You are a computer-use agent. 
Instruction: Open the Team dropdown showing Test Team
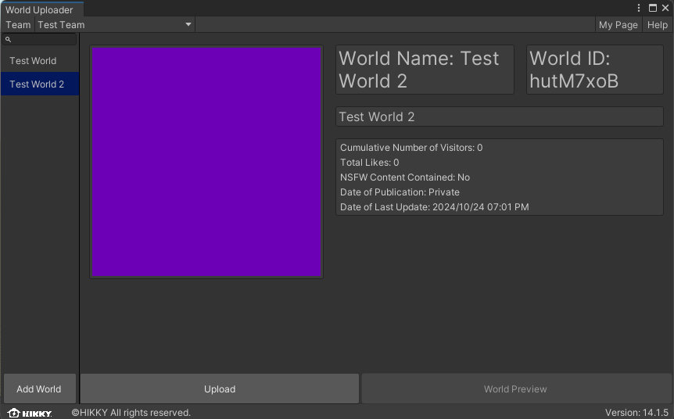point(114,25)
